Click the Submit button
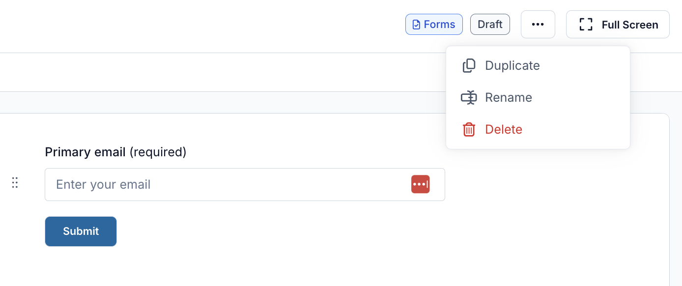This screenshot has width=682, height=286. tap(81, 231)
